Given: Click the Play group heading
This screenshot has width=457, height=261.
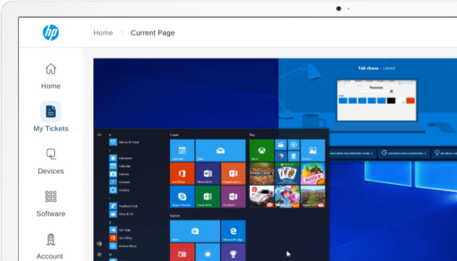Looking at the screenshot, I should 252,135.
